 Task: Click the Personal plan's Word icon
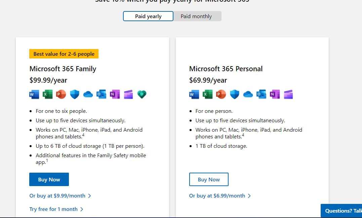tap(194, 94)
